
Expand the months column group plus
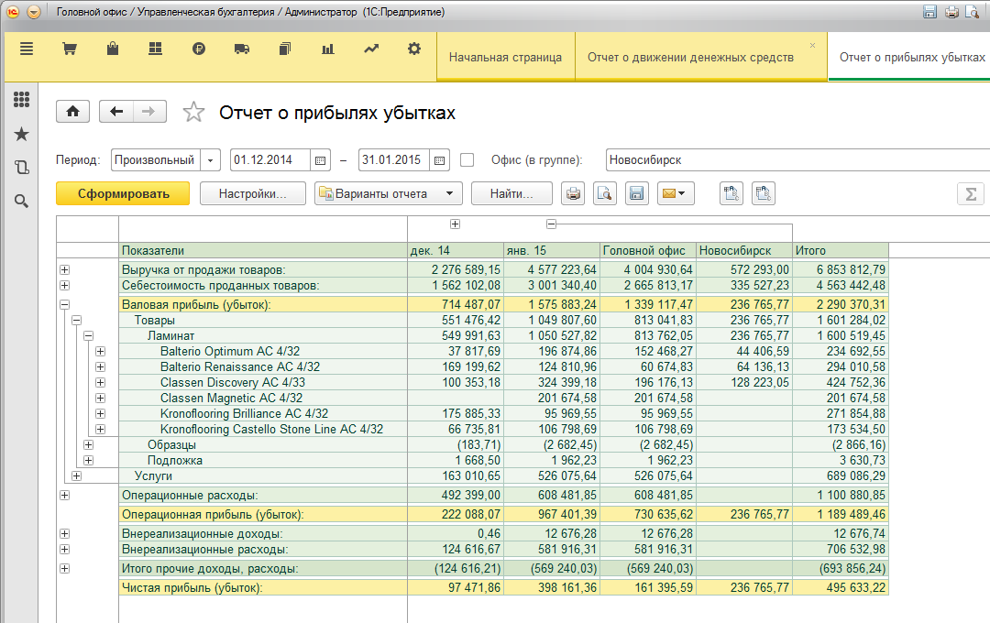pyautogui.click(x=455, y=224)
